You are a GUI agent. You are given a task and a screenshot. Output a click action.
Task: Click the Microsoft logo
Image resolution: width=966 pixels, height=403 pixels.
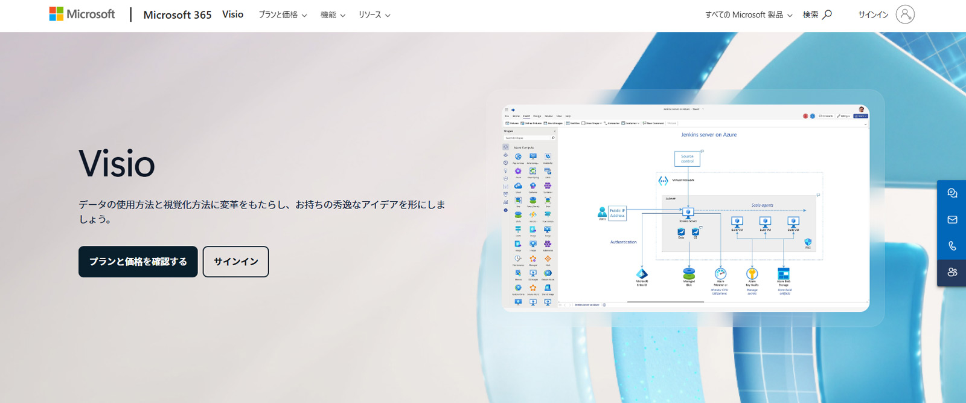82,14
